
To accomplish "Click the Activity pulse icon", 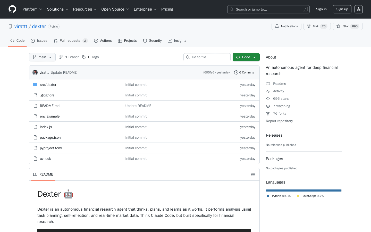I will [x=268, y=91].
